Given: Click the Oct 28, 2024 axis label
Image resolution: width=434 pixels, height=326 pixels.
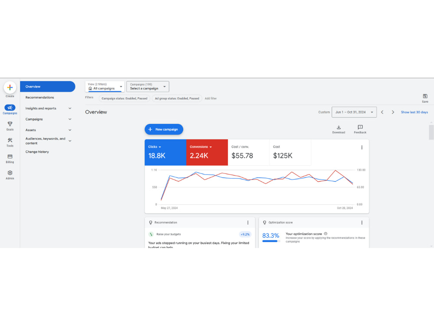Looking at the screenshot, I should pos(345,208).
